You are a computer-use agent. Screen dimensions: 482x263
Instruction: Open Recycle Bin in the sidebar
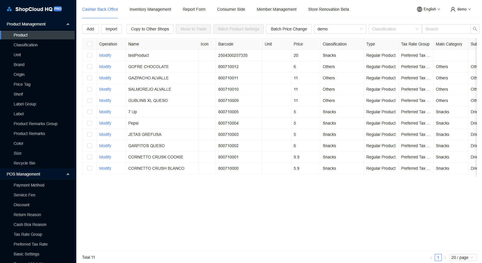coord(24,163)
